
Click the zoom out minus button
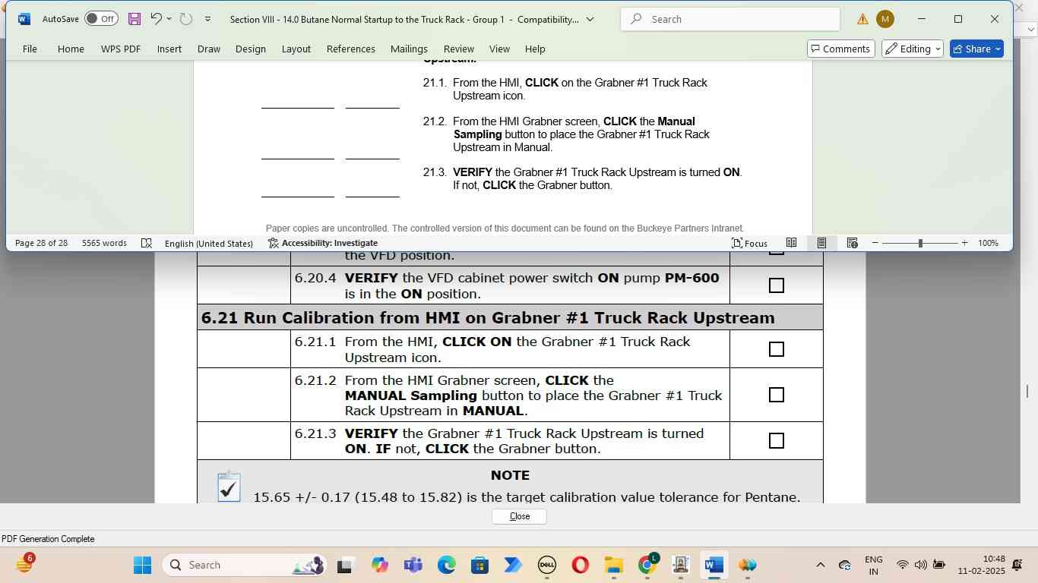875,243
